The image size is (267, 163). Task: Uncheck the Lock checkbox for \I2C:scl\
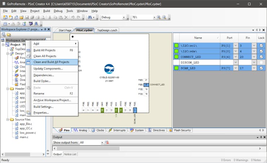[261, 46]
